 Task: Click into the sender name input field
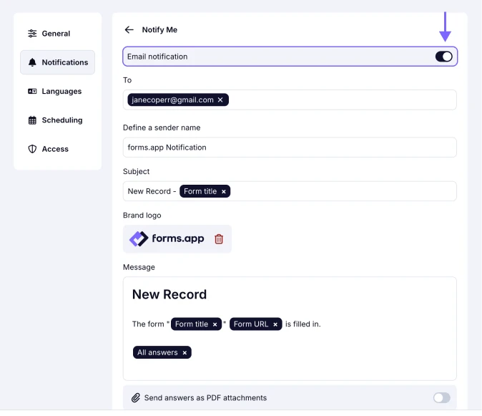290,147
